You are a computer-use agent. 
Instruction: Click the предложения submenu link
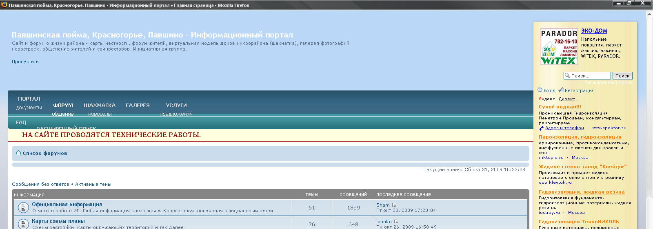(x=176, y=114)
